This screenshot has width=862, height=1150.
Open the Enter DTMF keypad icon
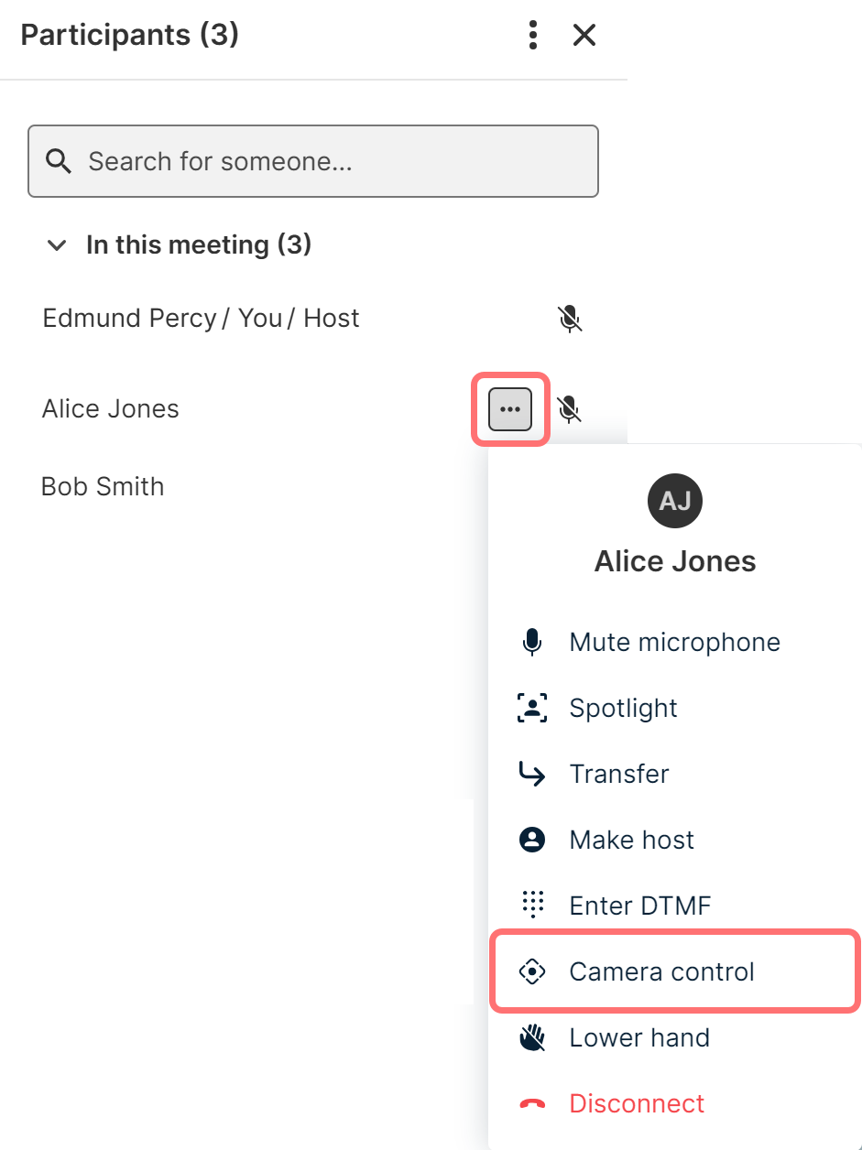point(532,906)
